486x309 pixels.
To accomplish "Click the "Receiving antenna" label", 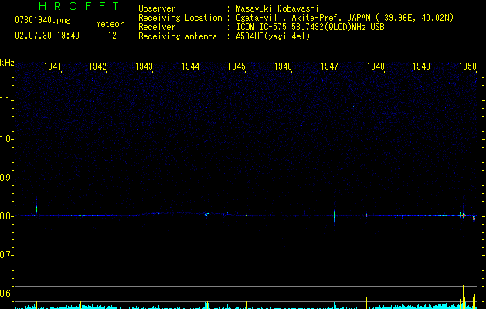I will click(x=178, y=36).
